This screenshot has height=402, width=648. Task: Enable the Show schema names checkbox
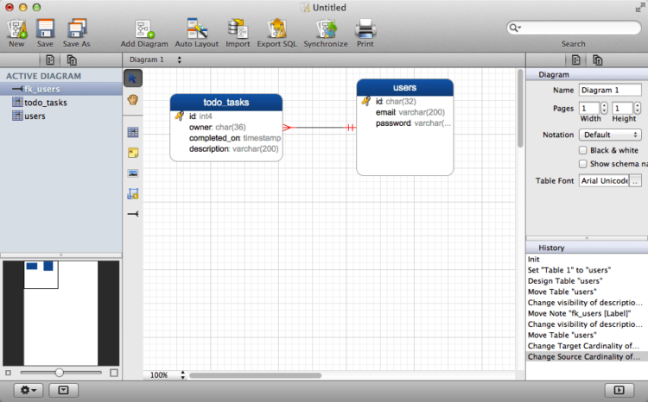(x=582, y=164)
